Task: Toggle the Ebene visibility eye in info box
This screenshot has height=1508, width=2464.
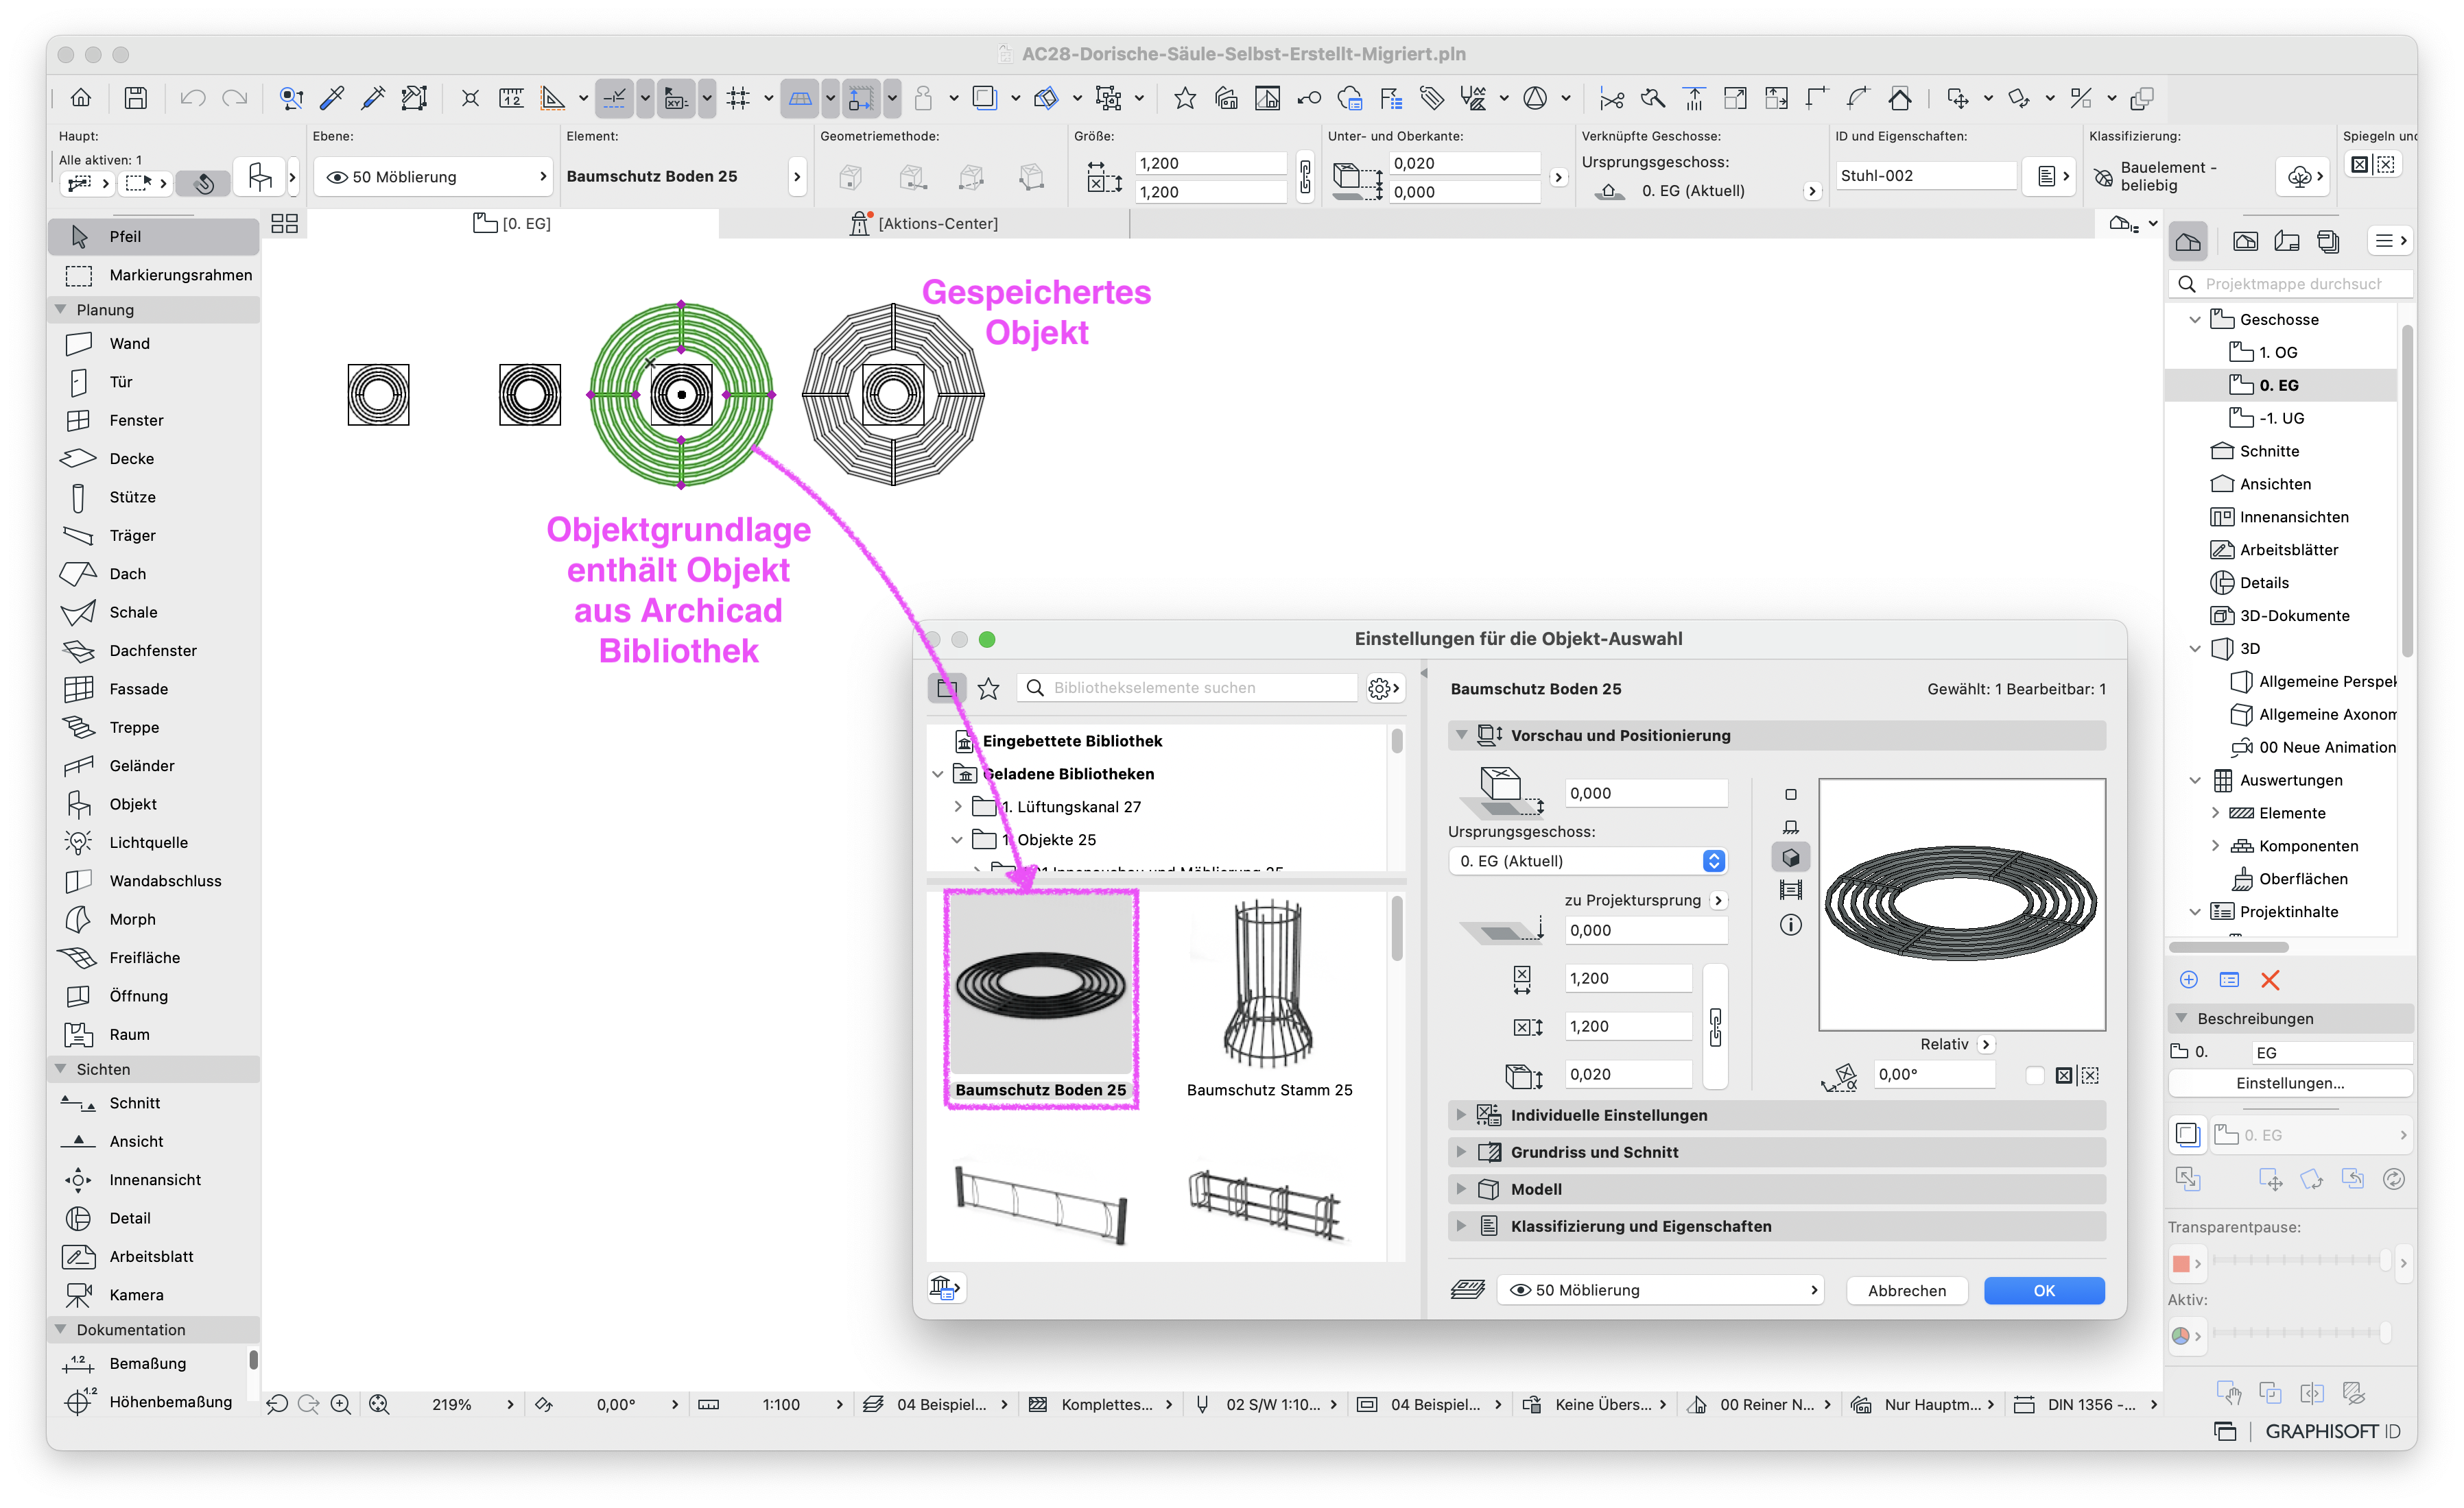Action: 337,177
